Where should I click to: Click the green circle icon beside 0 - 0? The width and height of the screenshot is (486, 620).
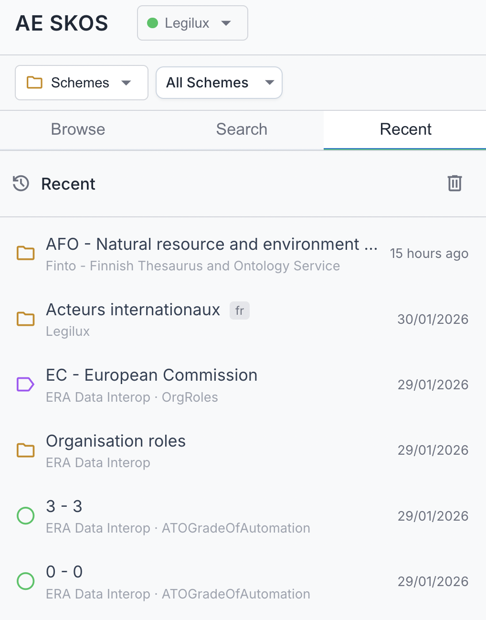(x=26, y=581)
